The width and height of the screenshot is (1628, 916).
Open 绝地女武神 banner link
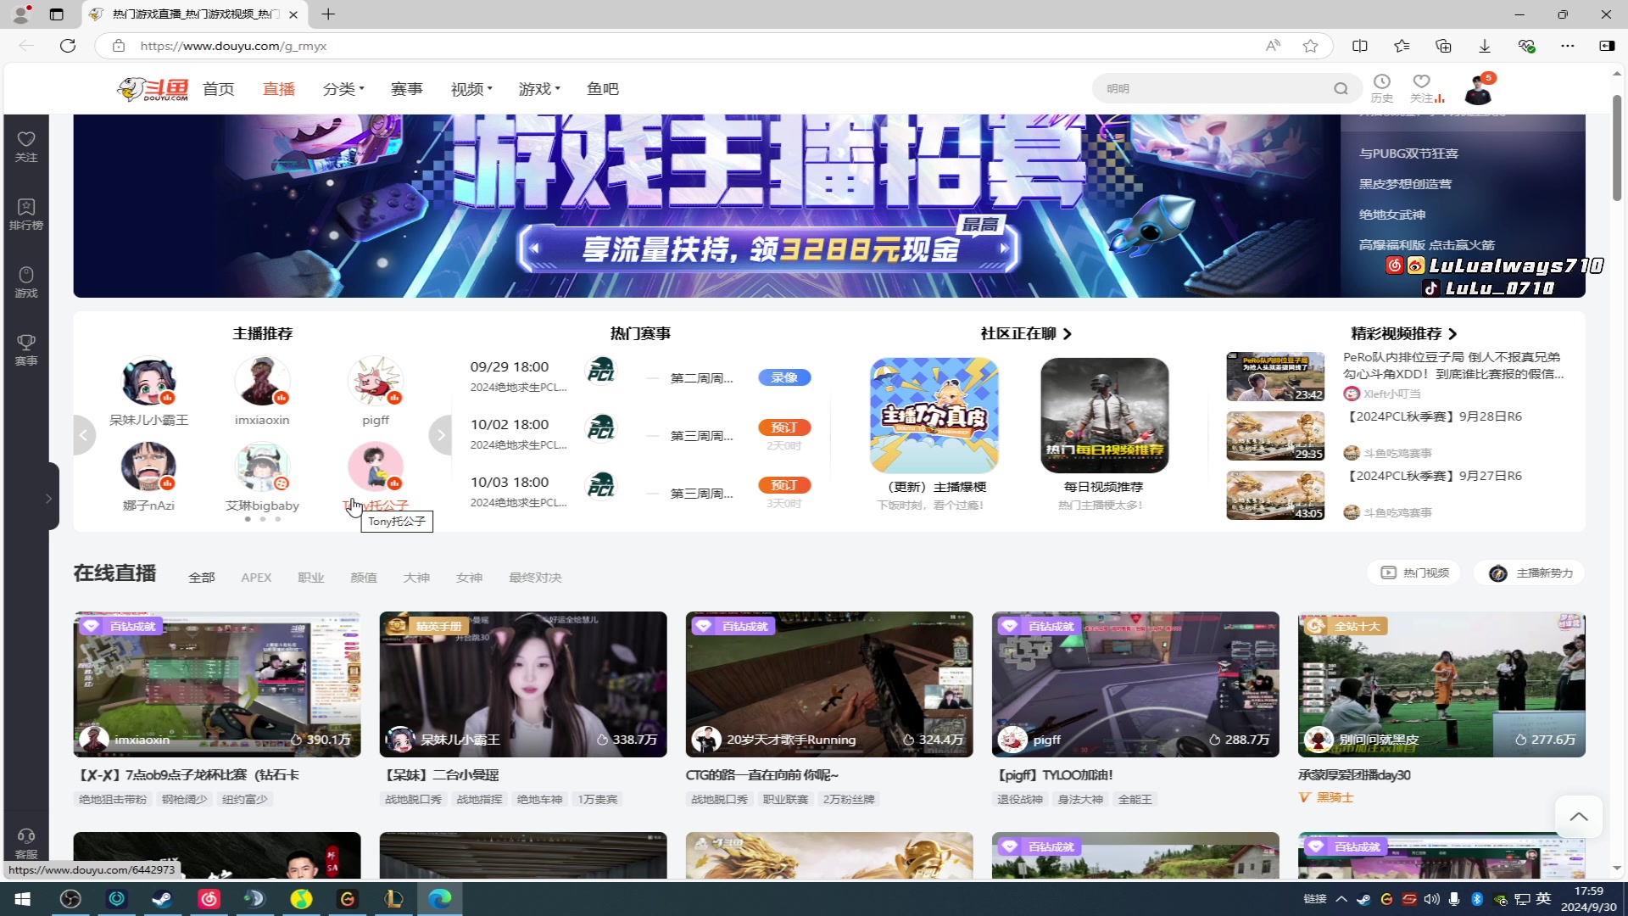point(1392,215)
